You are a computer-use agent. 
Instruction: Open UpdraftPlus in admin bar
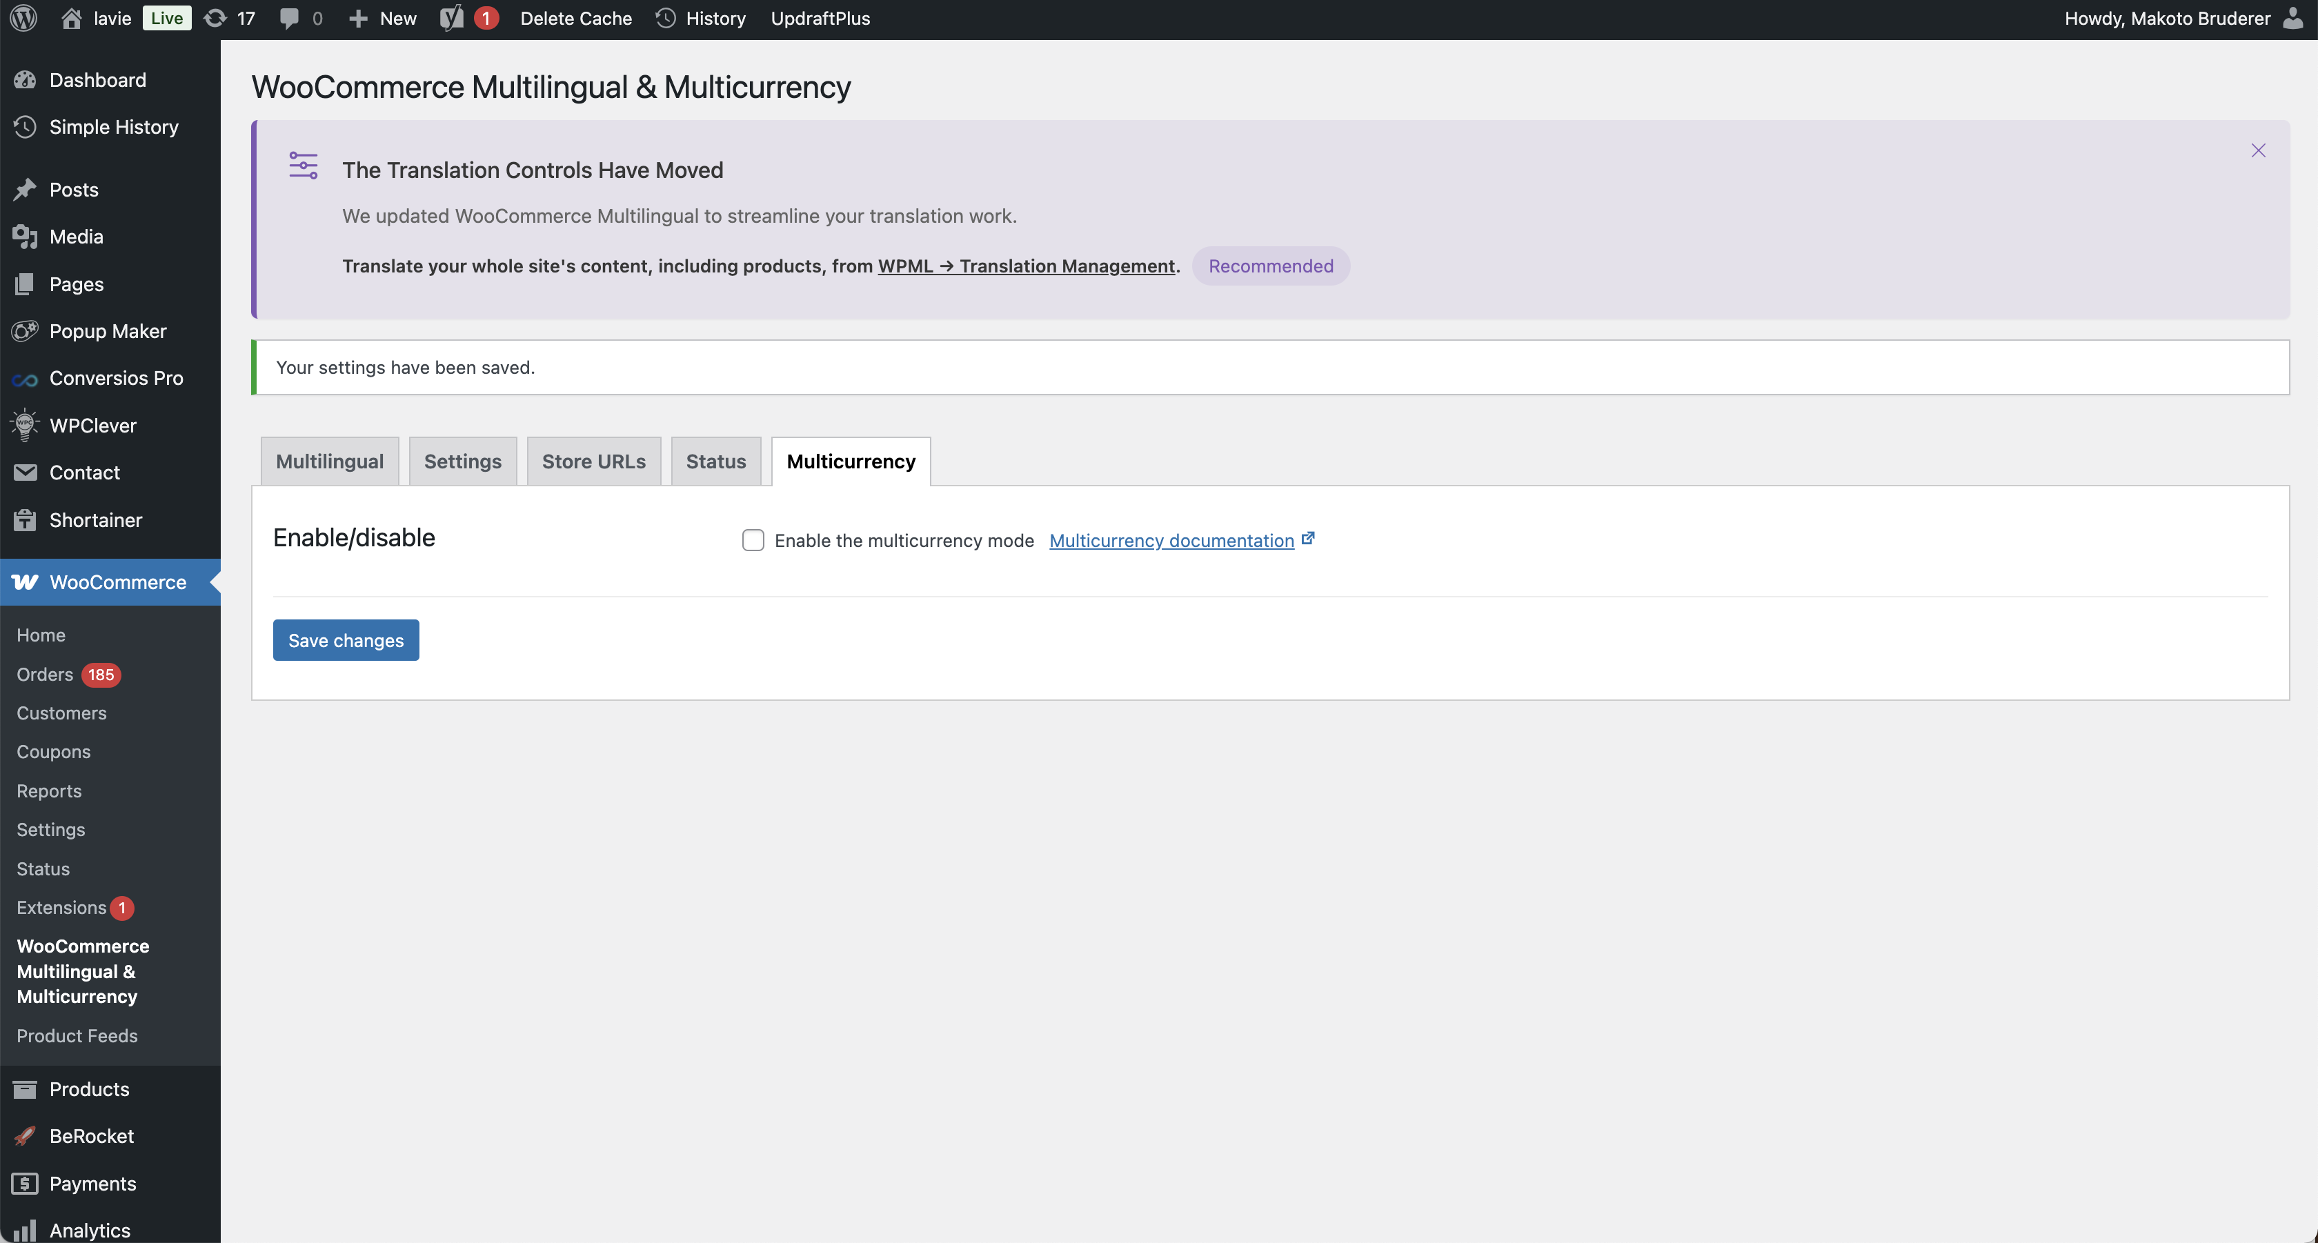coord(821,18)
